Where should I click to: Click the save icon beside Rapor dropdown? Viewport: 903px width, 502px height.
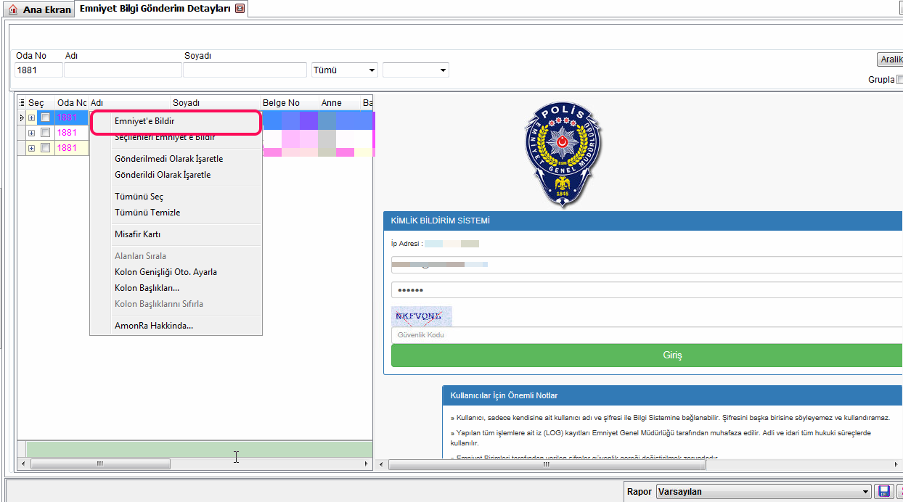(x=884, y=491)
